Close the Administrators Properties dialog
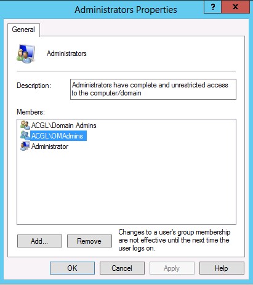The image size is (253, 285). point(235,7)
